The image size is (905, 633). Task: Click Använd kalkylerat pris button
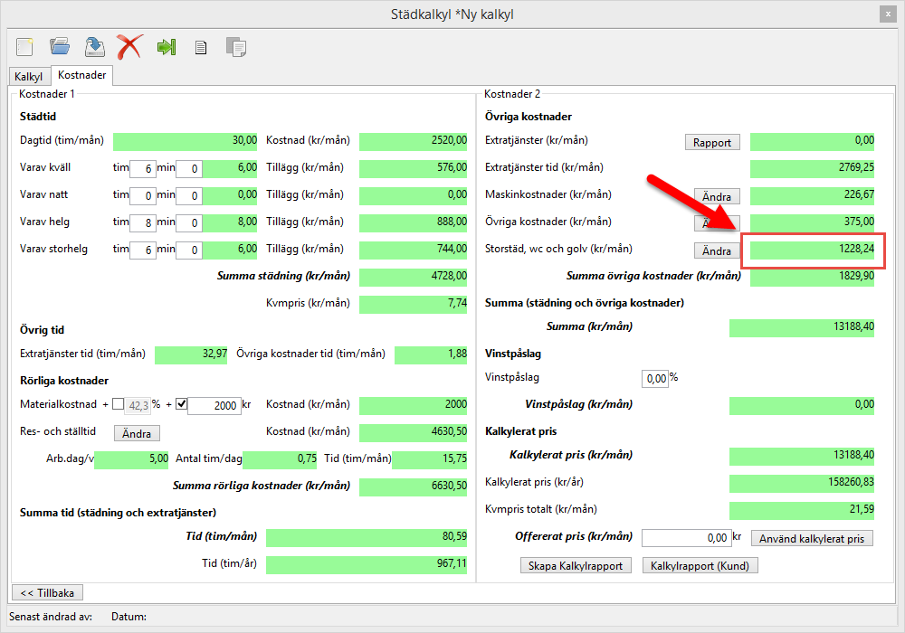812,539
